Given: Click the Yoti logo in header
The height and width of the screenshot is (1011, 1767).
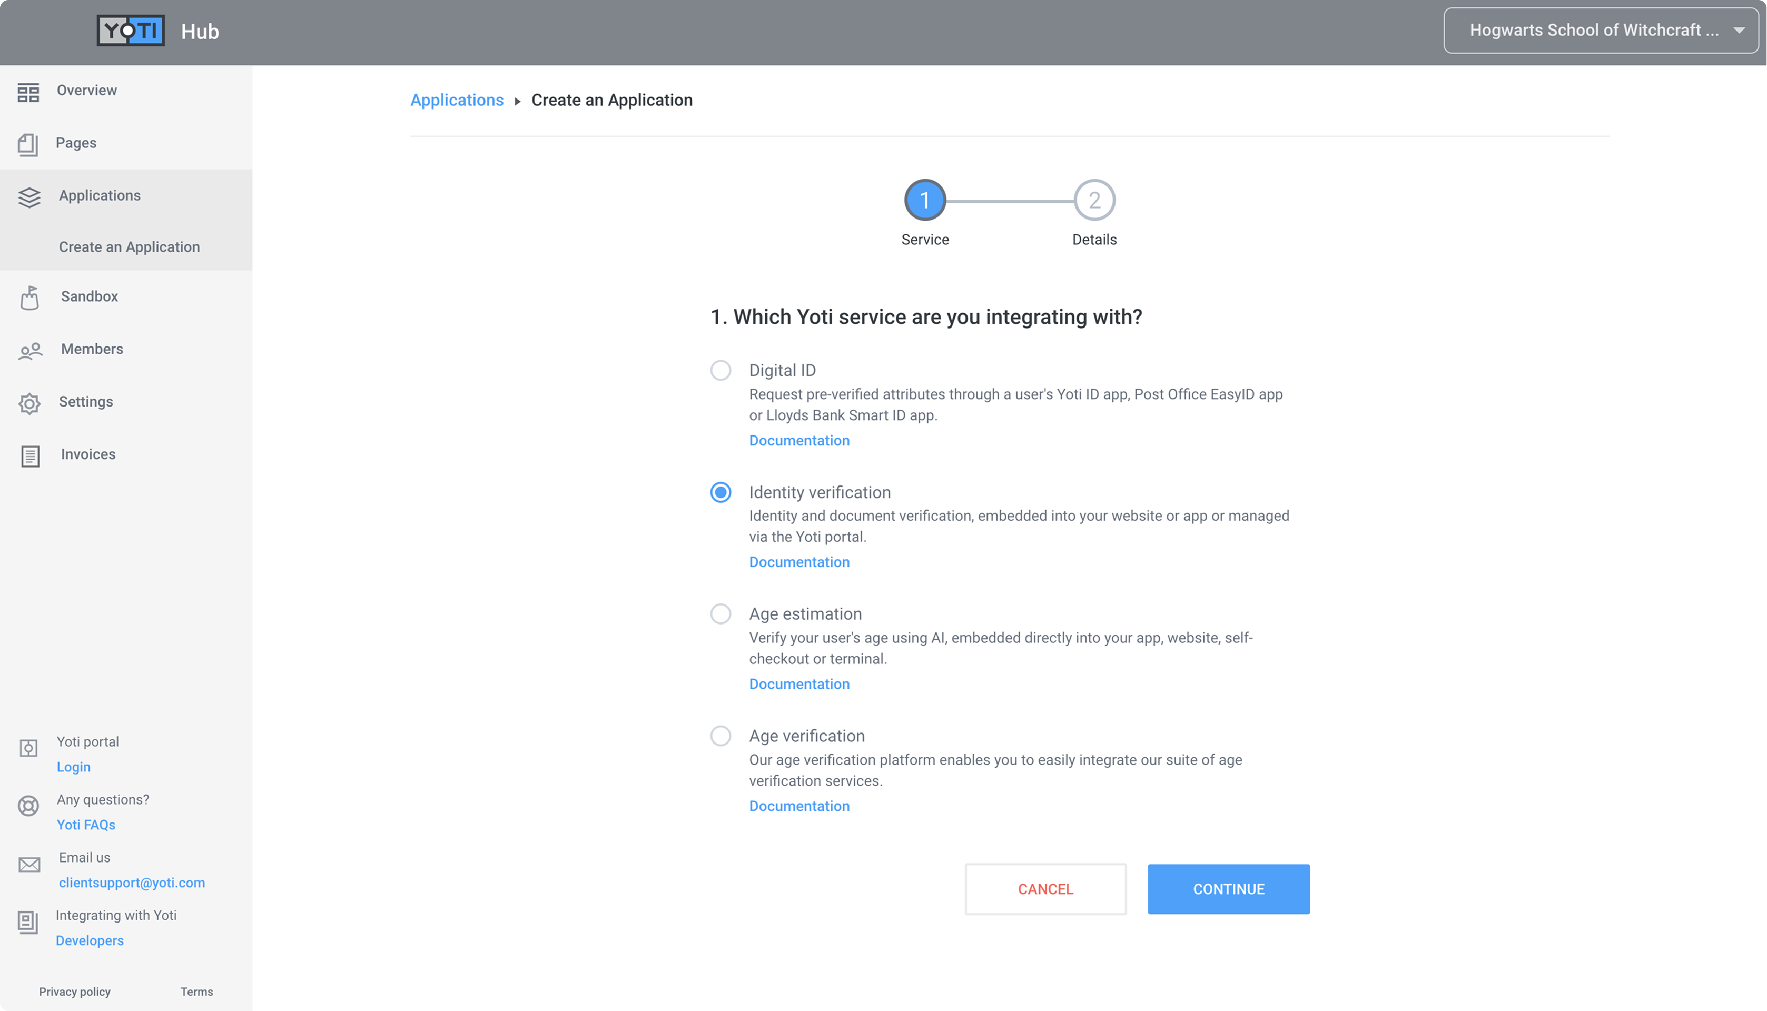Looking at the screenshot, I should 131,31.
